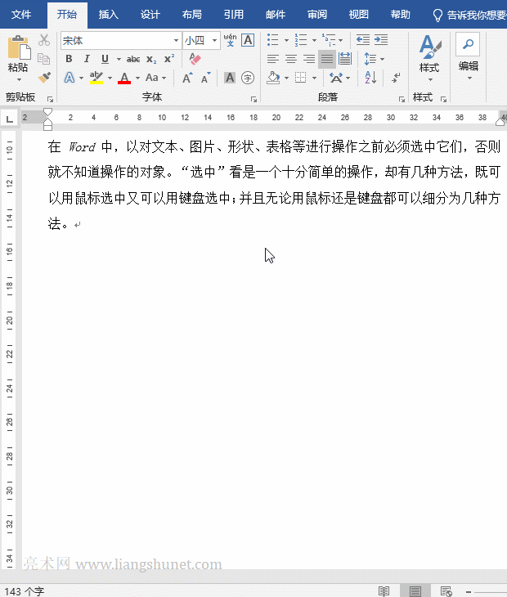The height and width of the screenshot is (597, 507).
Task: Switch to Read Mode view icon
Action: tap(384, 591)
